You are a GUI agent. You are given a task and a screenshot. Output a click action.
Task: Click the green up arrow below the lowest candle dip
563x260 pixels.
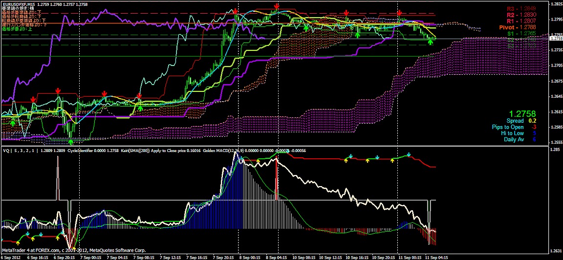pos(71,142)
